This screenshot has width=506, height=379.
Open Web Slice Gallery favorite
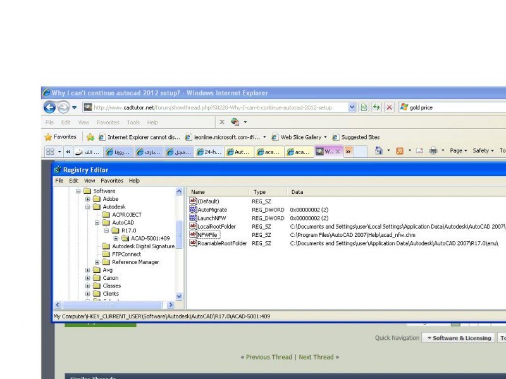(297, 137)
